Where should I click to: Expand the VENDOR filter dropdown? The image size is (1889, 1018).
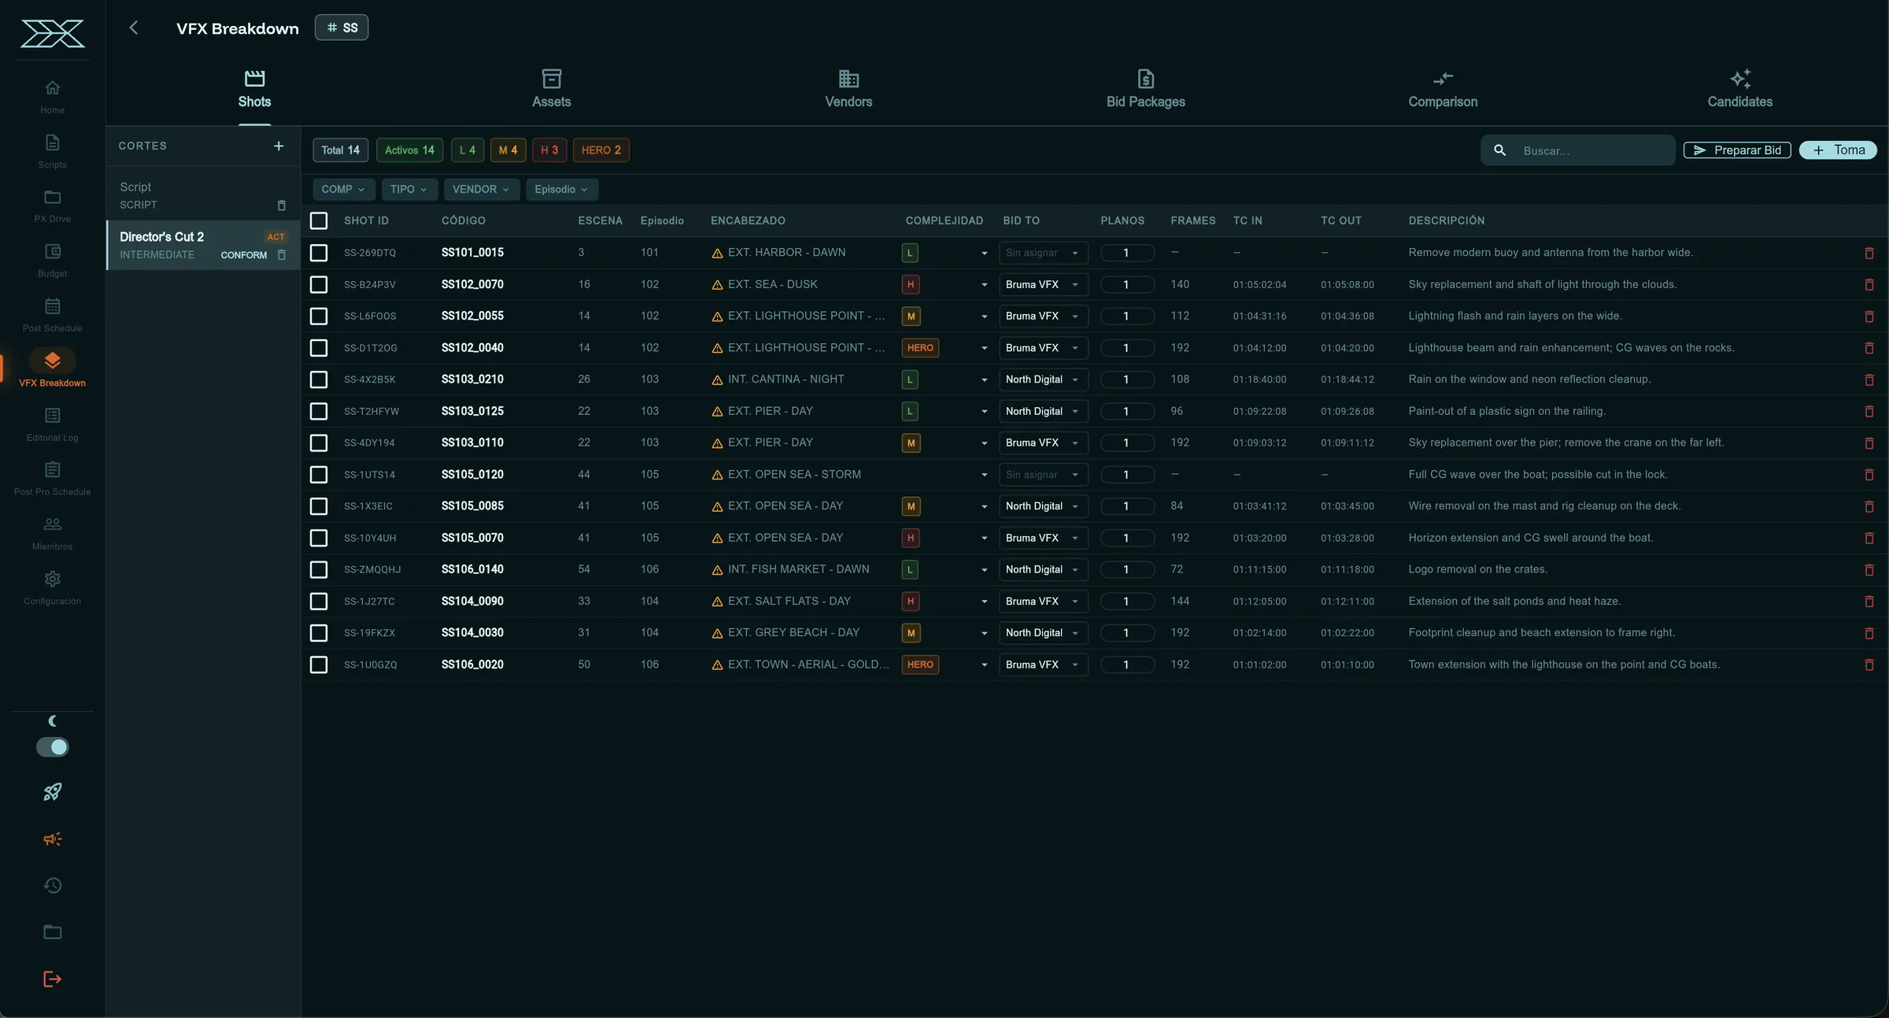click(x=481, y=189)
